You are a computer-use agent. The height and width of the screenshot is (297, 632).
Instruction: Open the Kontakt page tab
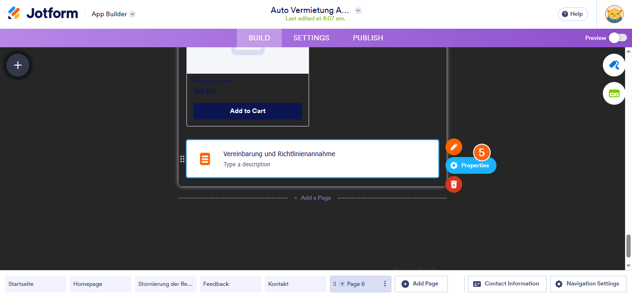tap(295, 284)
